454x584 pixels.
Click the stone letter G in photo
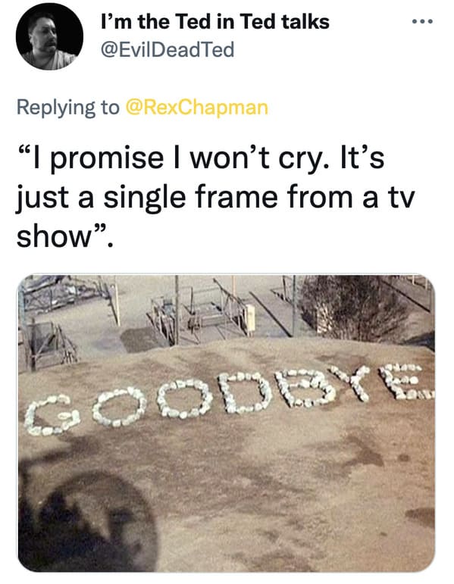52,415
